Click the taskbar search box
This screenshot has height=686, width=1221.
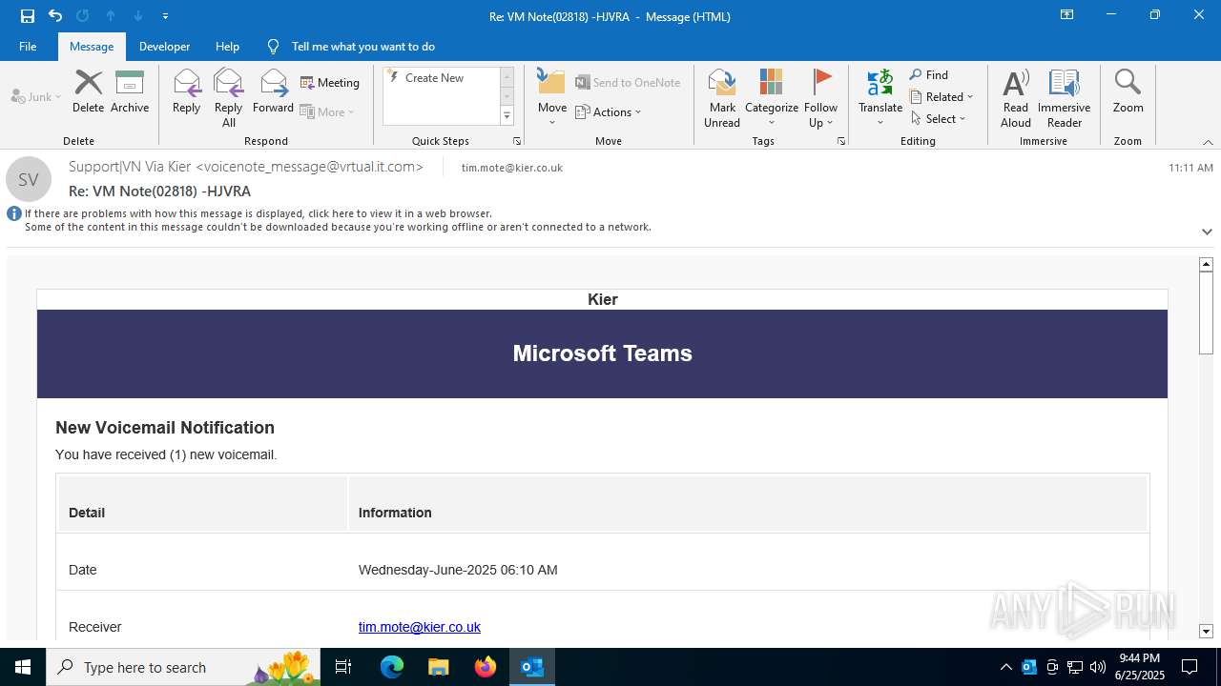[x=183, y=667]
